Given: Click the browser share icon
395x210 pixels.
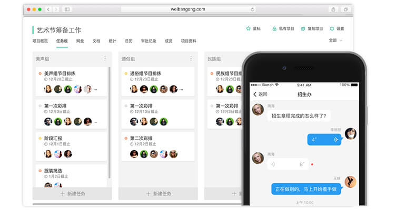Looking at the screenshot, I should [x=333, y=9].
